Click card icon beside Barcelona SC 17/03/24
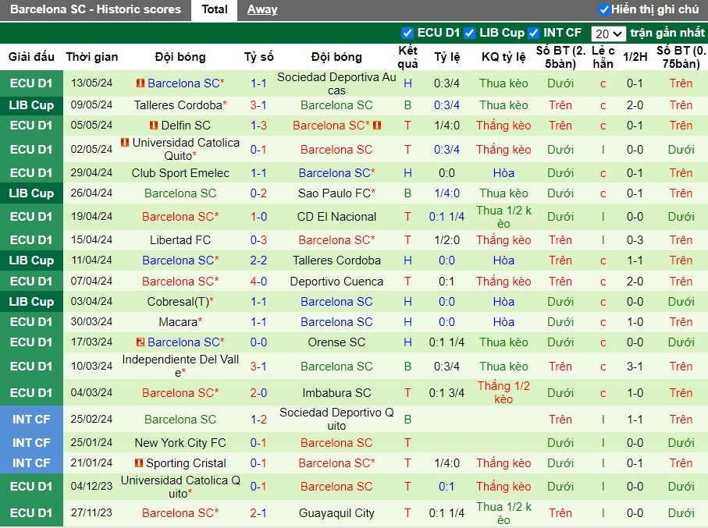This screenshot has width=708, height=528. 141,342
